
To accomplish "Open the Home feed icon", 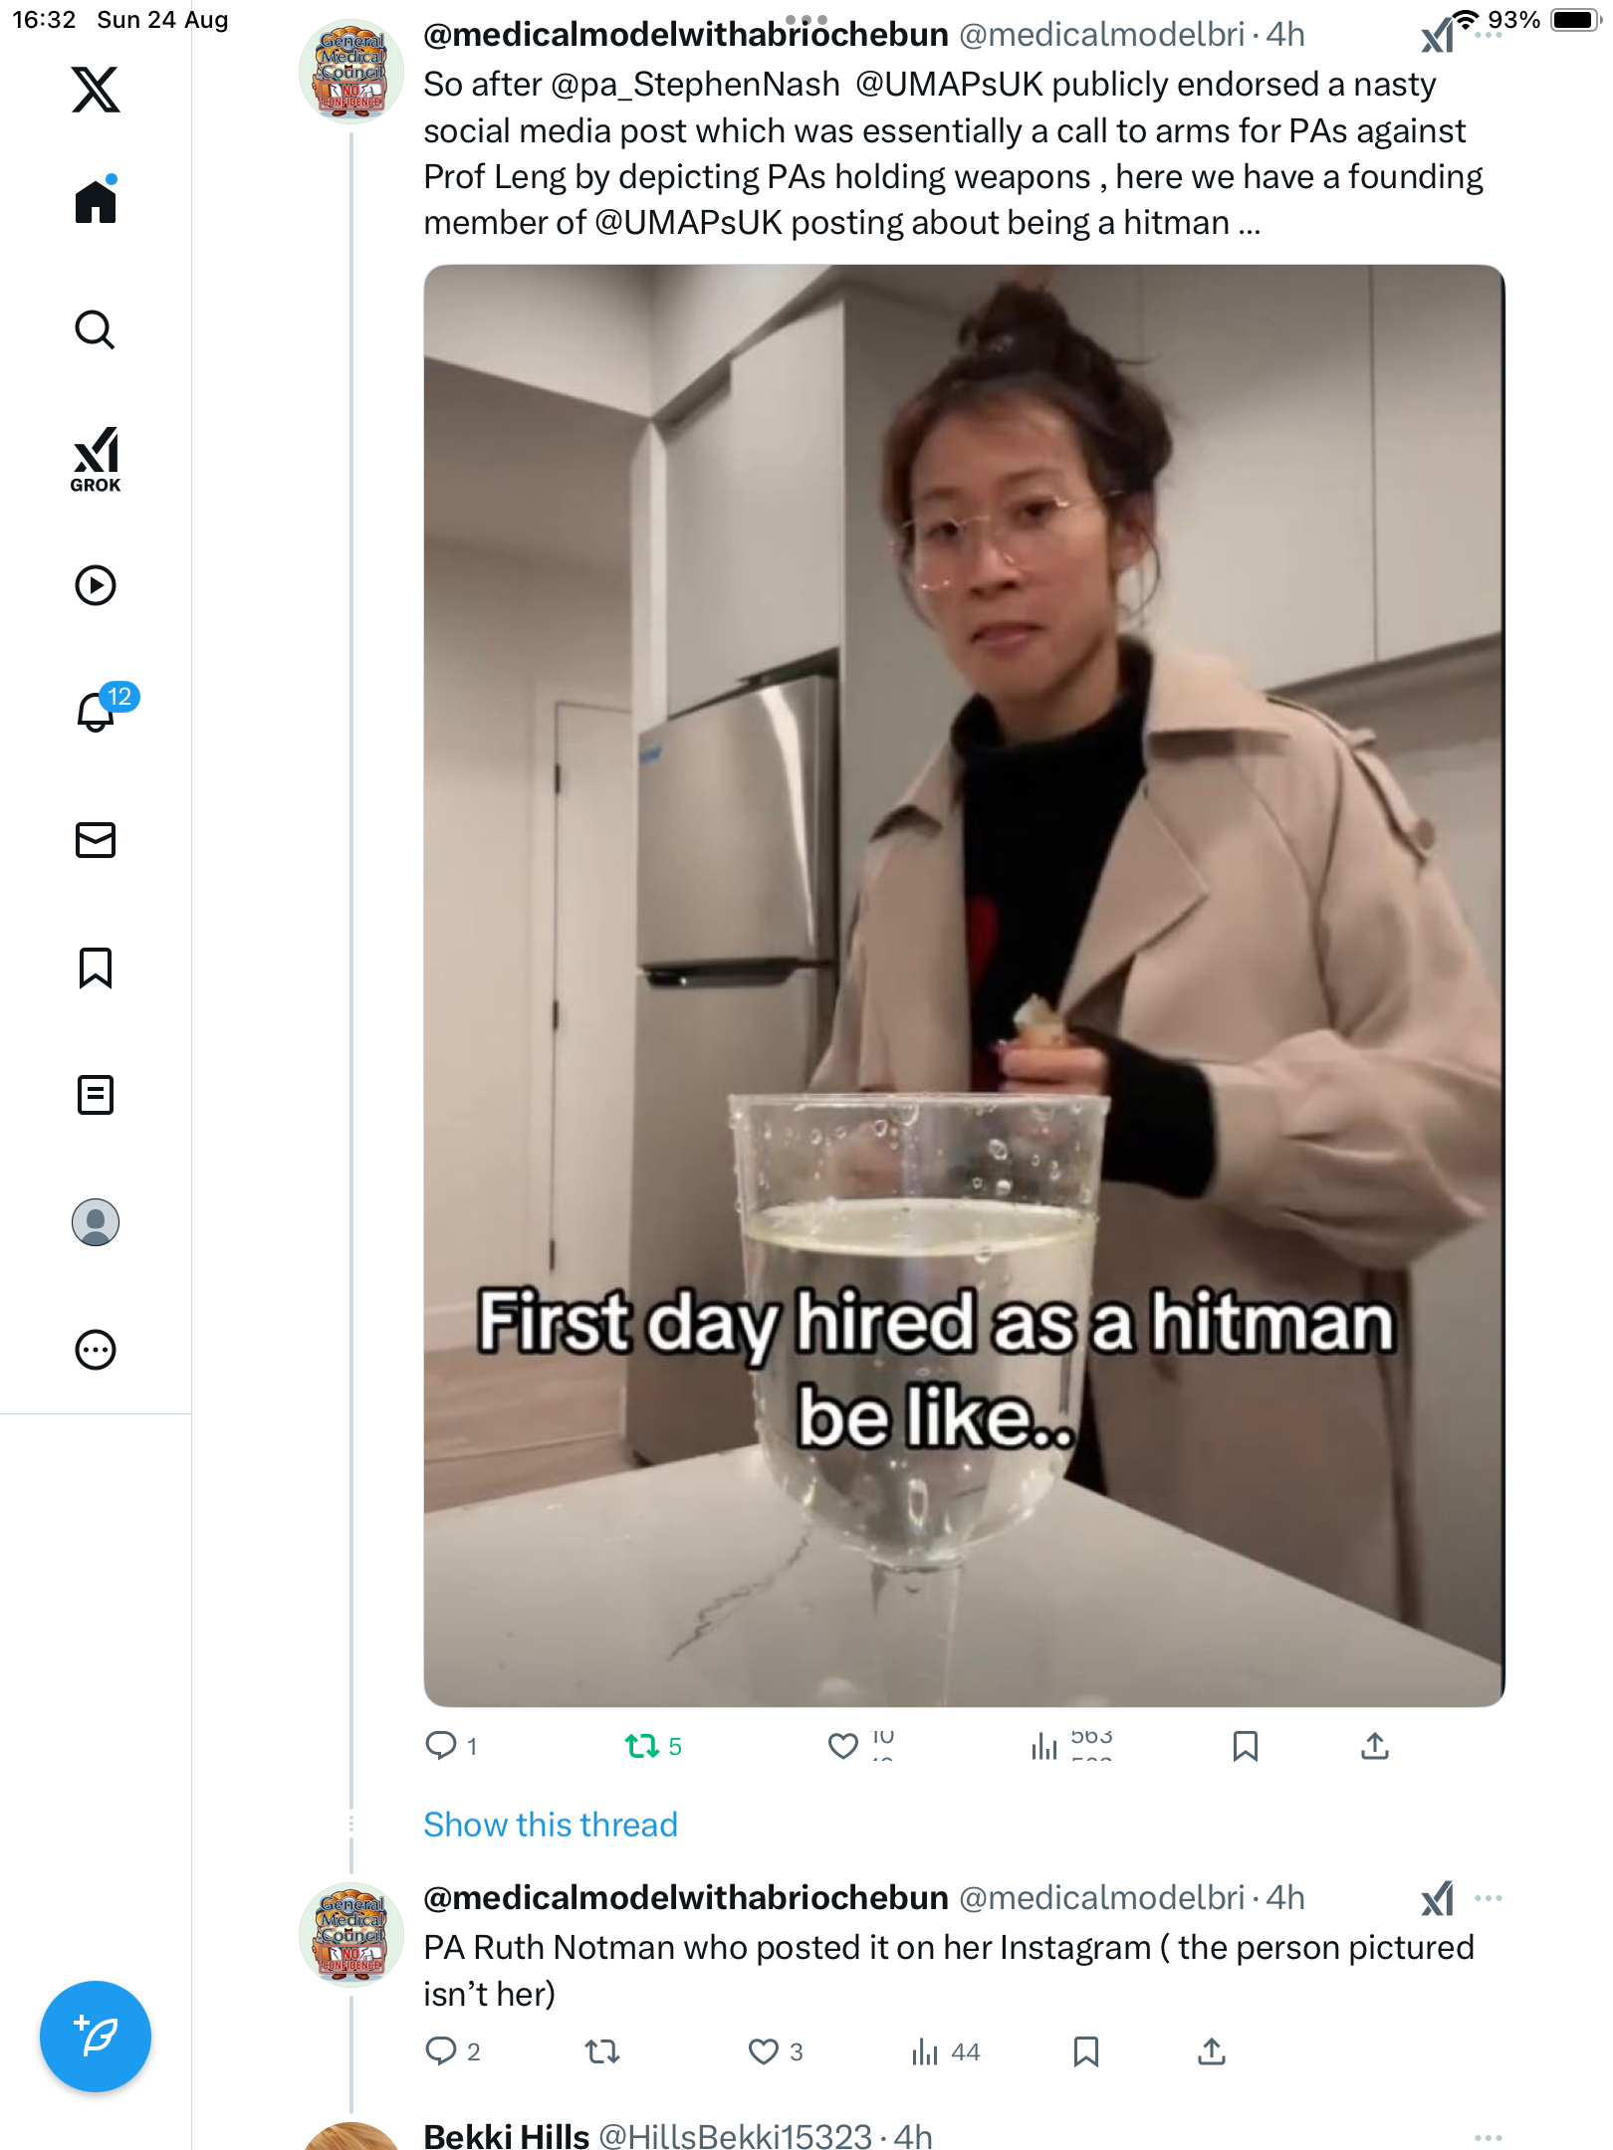I will (96, 202).
